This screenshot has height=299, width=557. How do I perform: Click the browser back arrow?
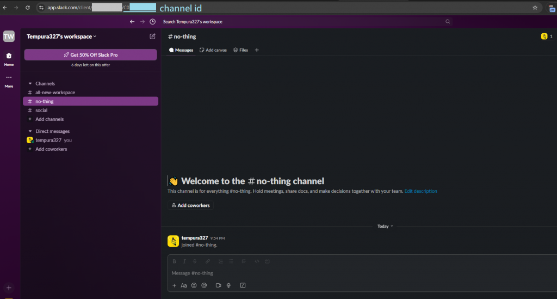point(5,8)
